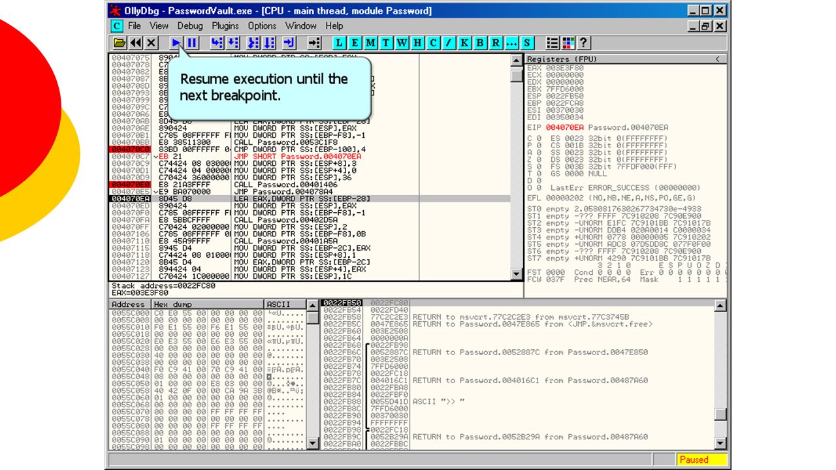Click the registers pane left arrow button
The image size is (836, 470).
718,59
